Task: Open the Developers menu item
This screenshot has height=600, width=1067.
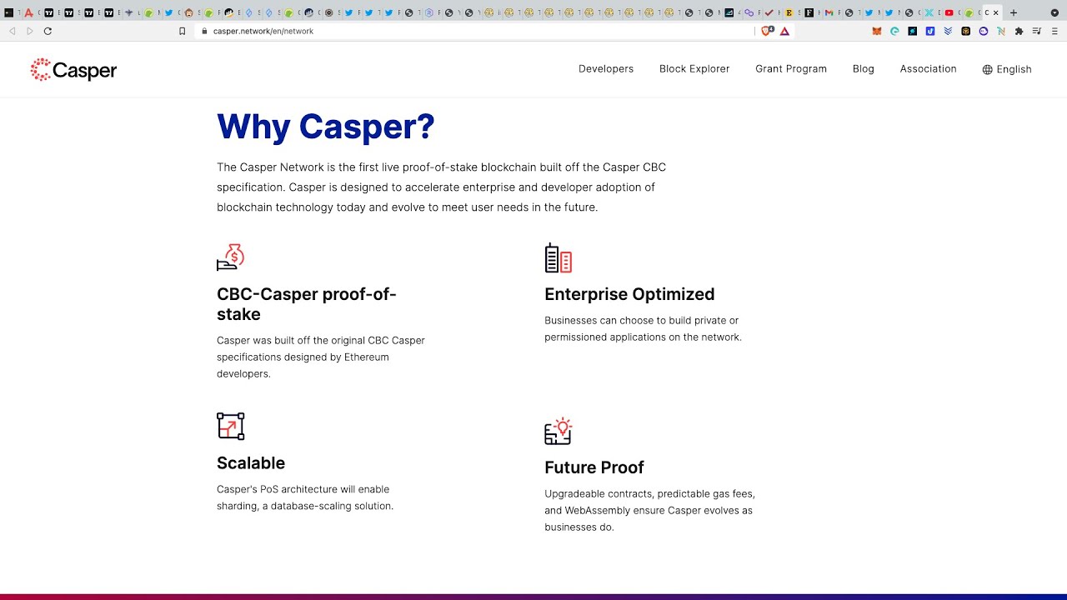Action: pos(606,69)
